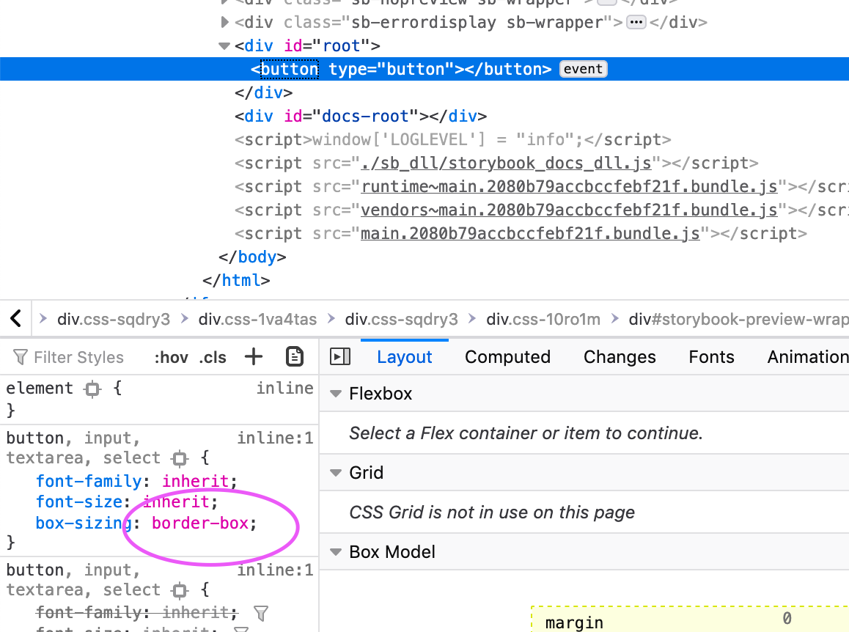Toggle the :hov pseudo-class panel
Screen dimensions: 849x632
pyautogui.click(x=171, y=357)
